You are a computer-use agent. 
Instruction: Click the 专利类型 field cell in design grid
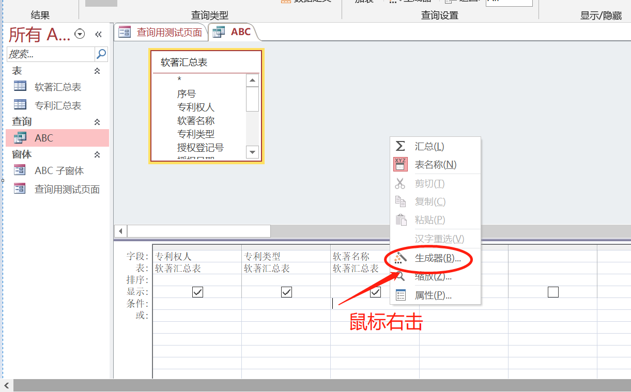click(x=286, y=256)
